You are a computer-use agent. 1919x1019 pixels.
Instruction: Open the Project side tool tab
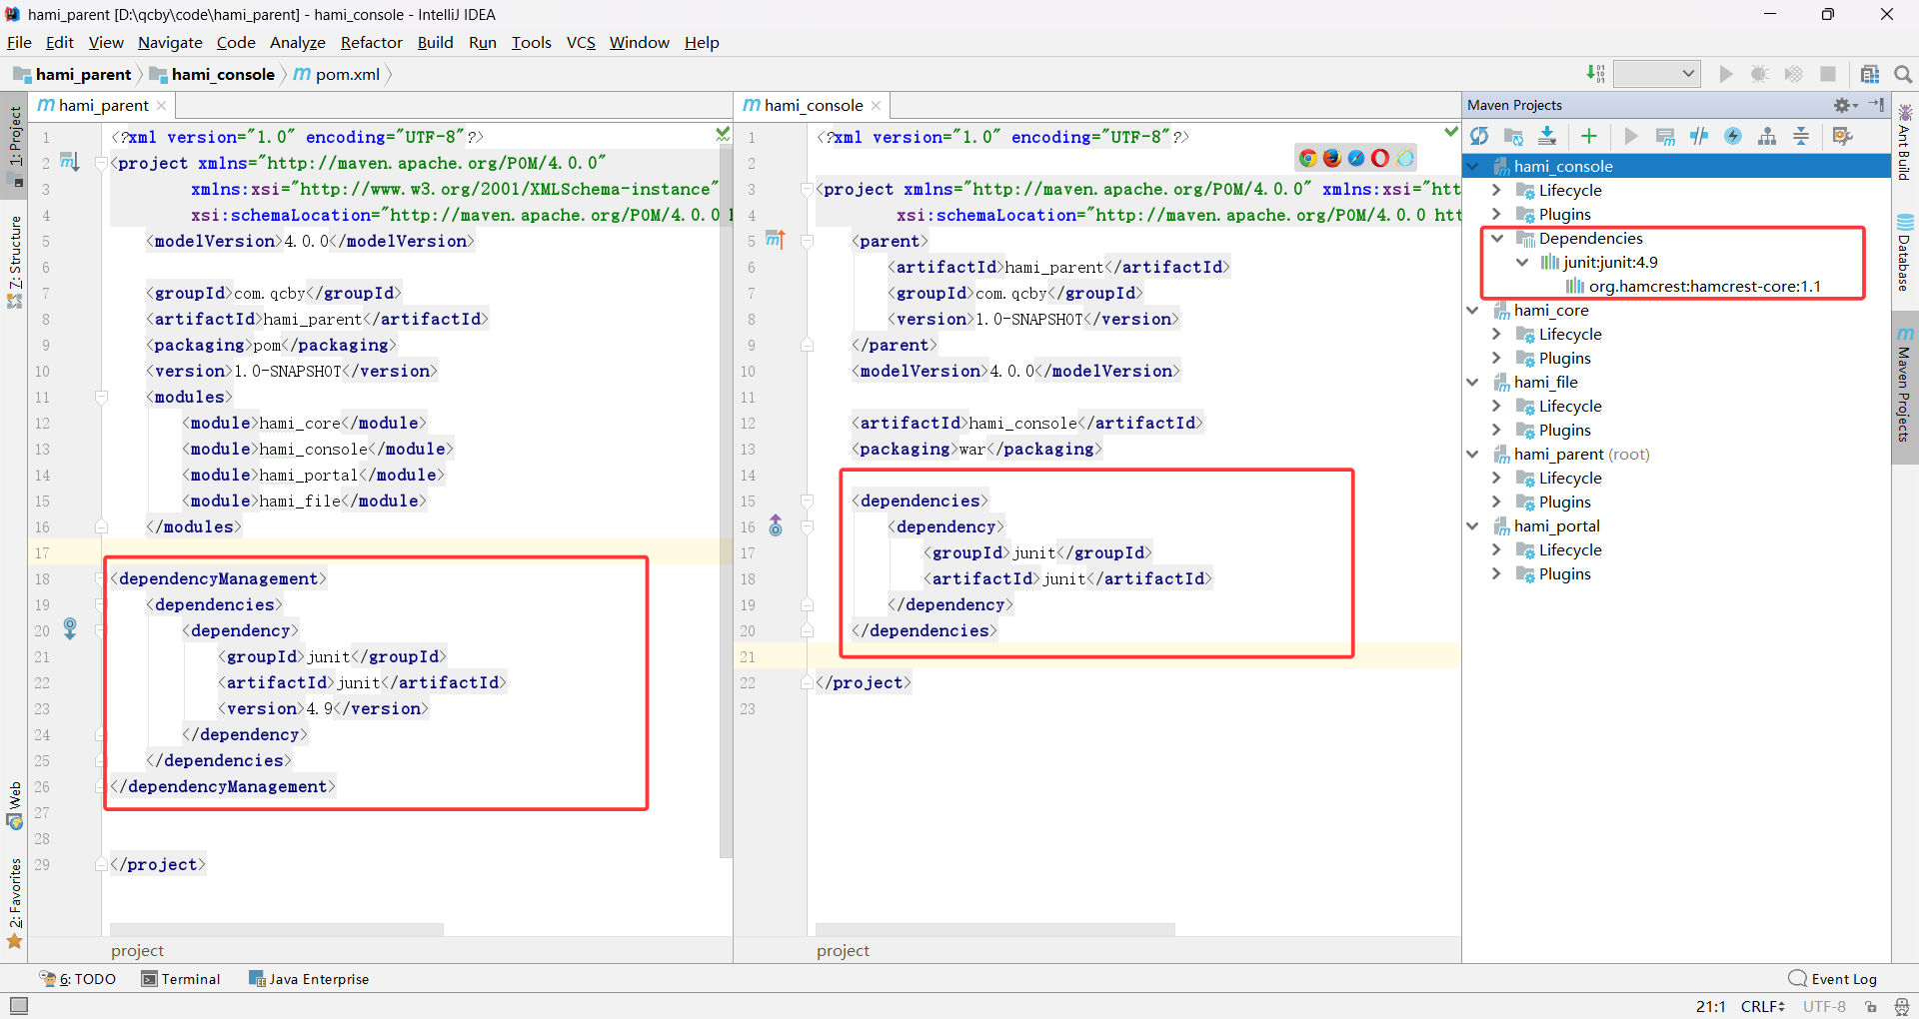click(x=14, y=145)
